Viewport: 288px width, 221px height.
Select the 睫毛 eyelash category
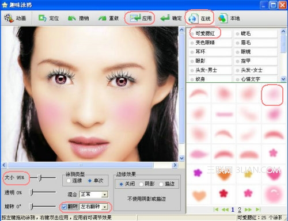(x=256, y=33)
